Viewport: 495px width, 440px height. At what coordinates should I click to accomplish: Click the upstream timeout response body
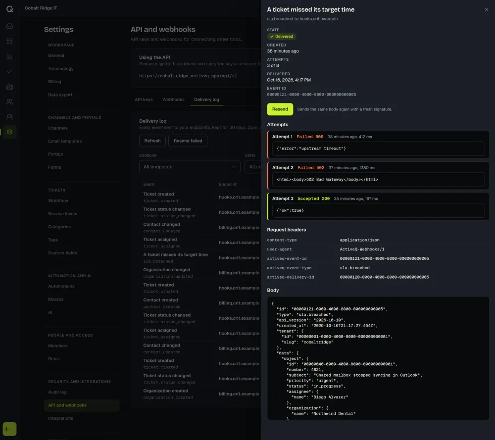coord(378,148)
